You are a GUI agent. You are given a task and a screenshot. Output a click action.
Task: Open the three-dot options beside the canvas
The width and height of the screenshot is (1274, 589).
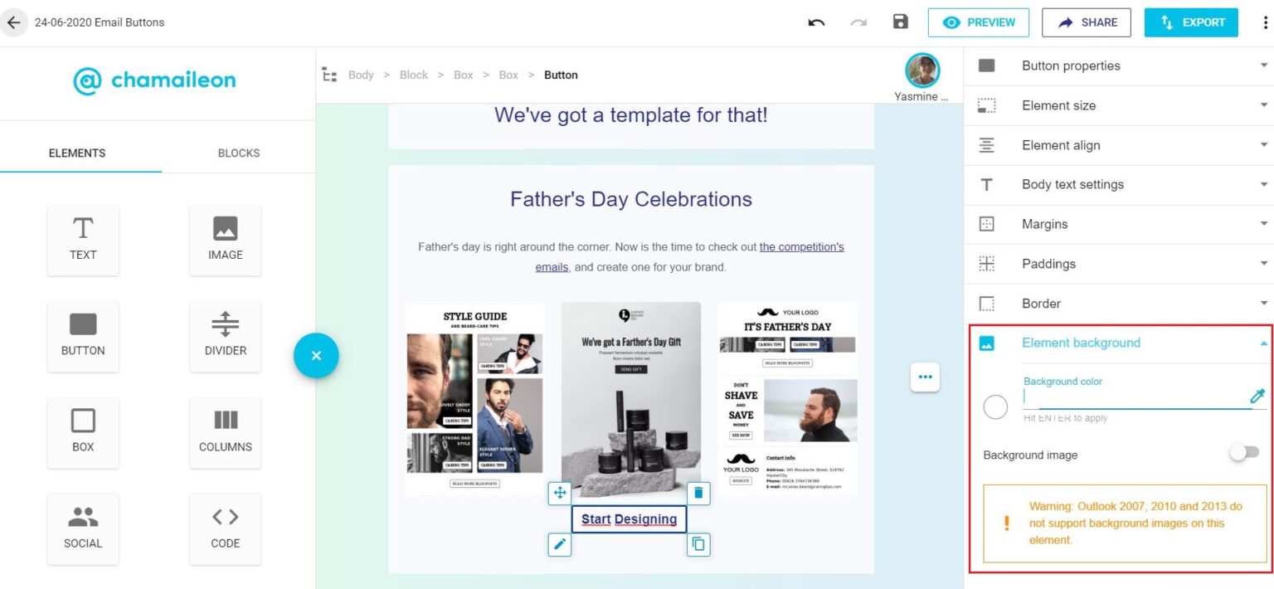[x=925, y=377]
